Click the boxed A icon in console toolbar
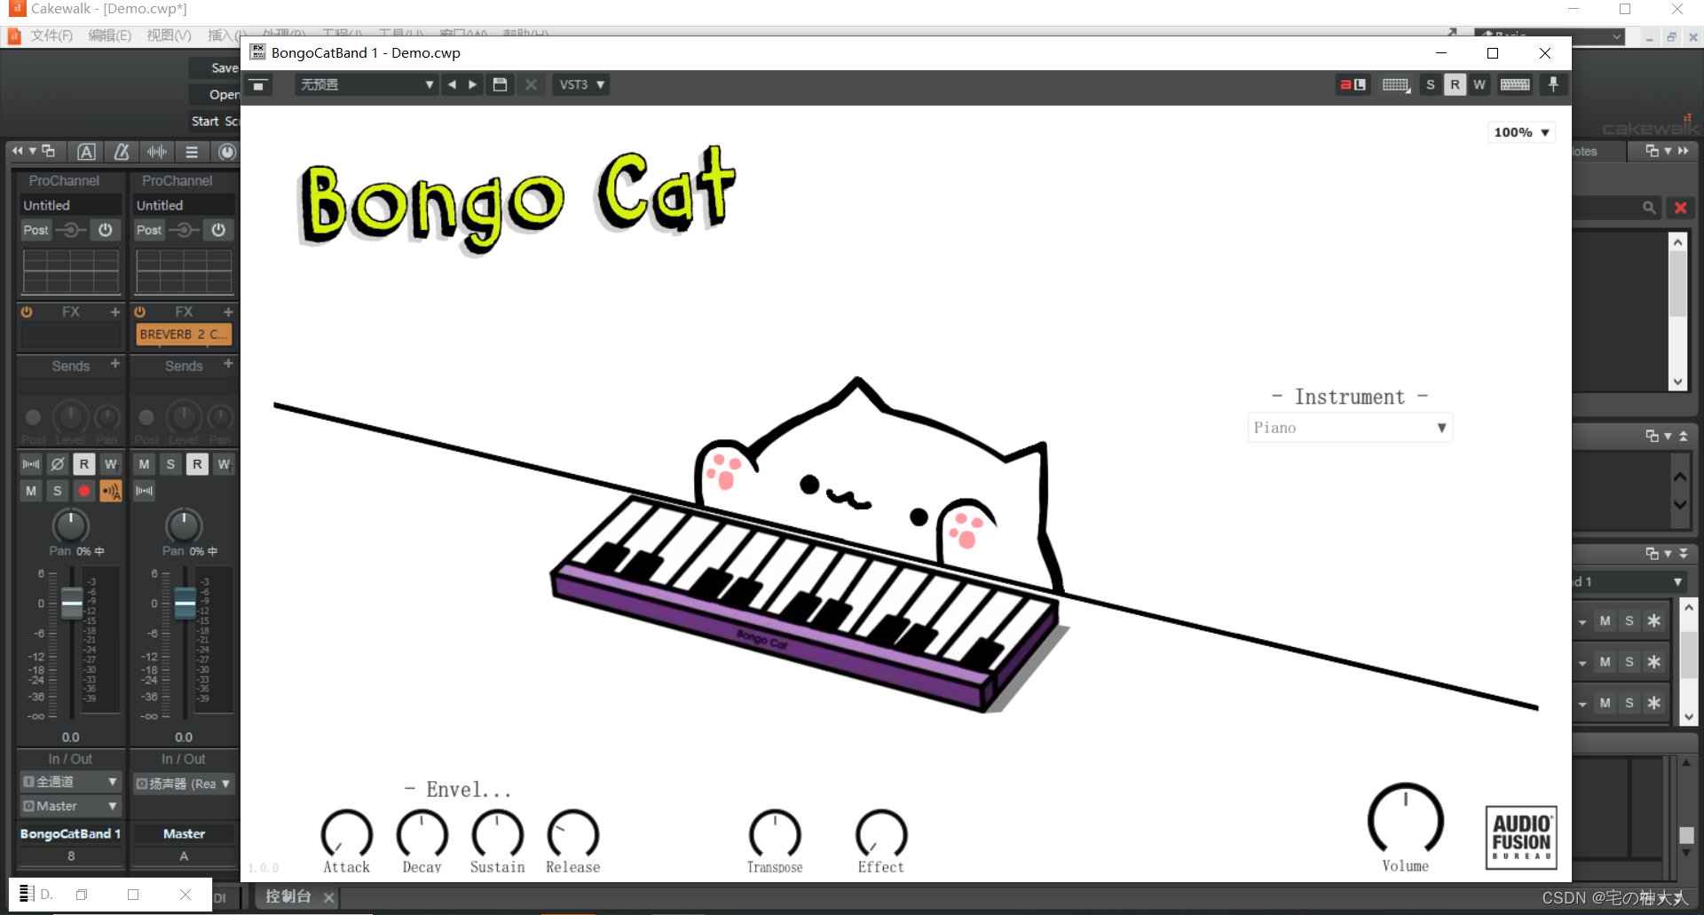Viewport: 1704px width, 915px height. click(x=86, y=152)
